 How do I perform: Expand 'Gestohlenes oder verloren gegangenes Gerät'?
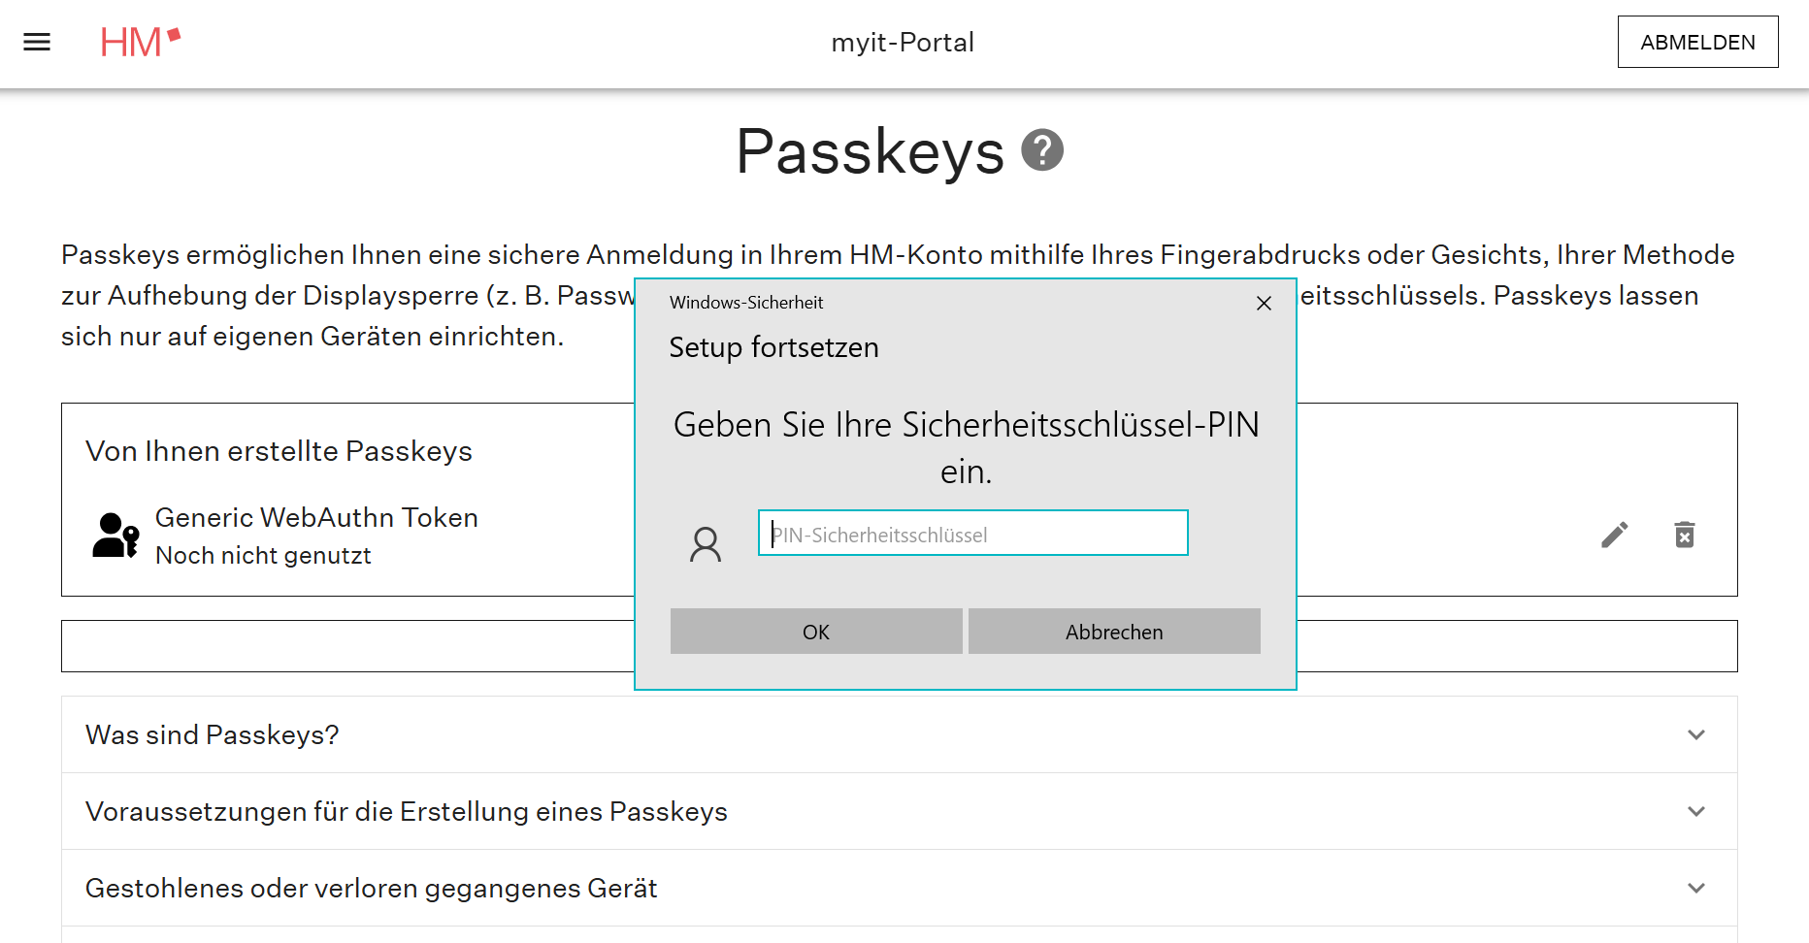click(1695, 888)
